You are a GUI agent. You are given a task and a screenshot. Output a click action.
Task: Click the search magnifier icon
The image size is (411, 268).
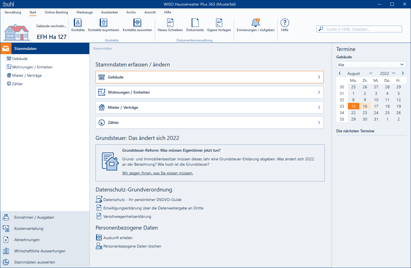(x=321, y=29)
